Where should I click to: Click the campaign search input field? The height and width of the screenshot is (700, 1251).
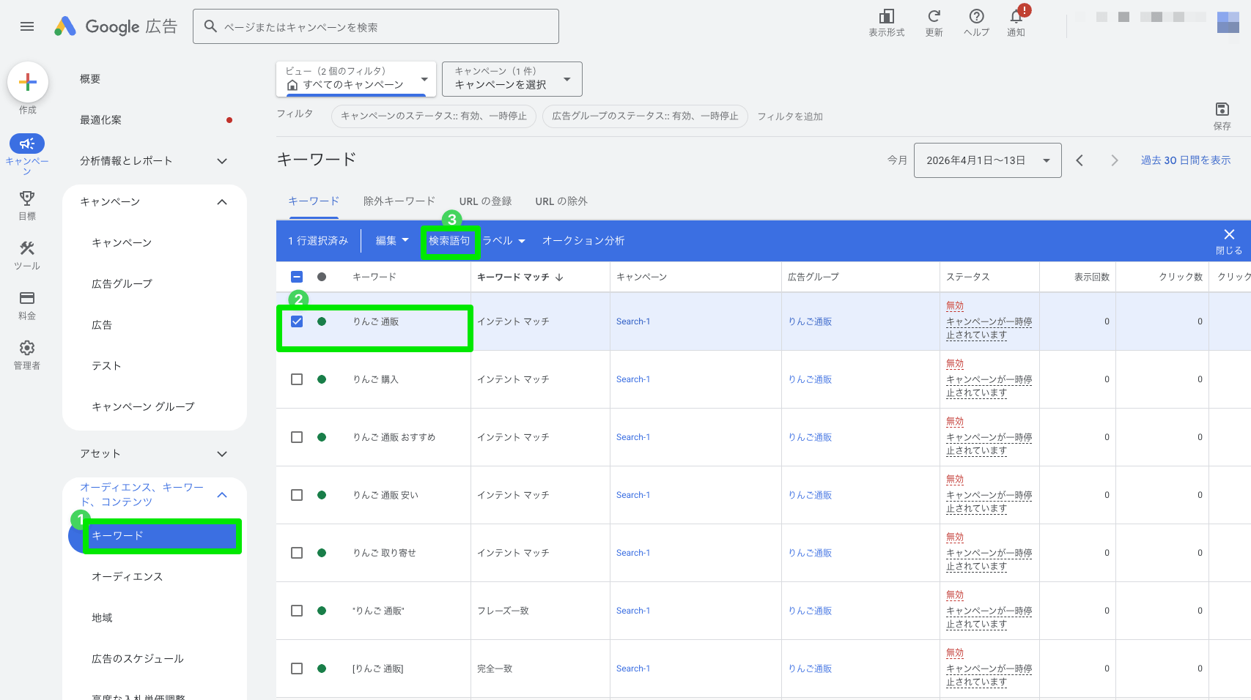click(x=376, y=26)
